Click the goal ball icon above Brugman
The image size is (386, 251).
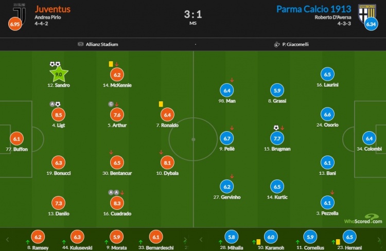click(276, 128)
